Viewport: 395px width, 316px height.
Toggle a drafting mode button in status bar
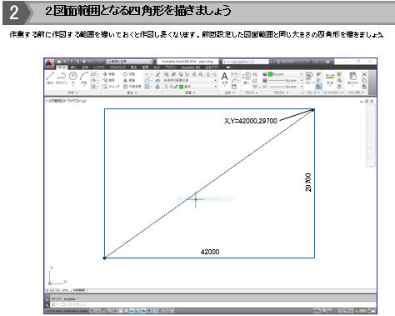(131, 311)
